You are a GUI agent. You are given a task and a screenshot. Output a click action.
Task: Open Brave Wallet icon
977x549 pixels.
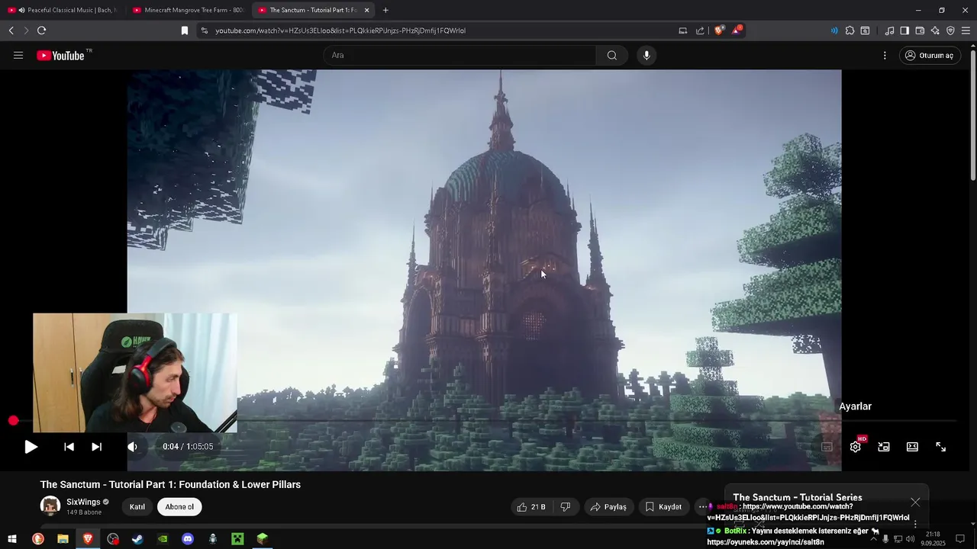point(920,30)
